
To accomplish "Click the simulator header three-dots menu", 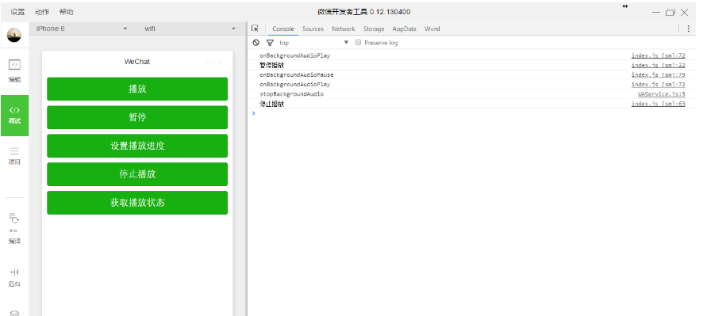I will point(213,61).
